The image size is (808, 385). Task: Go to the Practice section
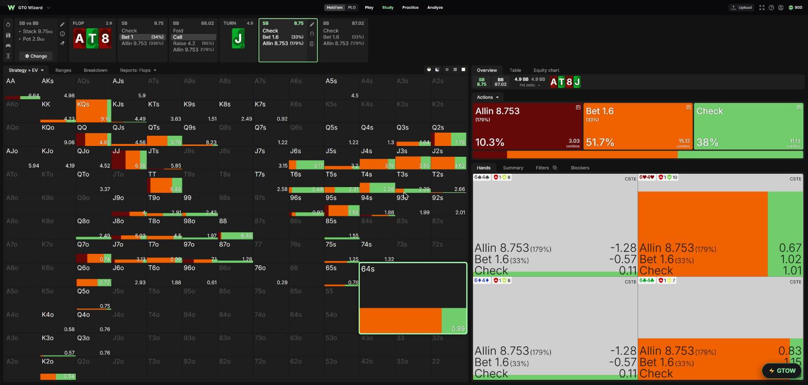410,8
